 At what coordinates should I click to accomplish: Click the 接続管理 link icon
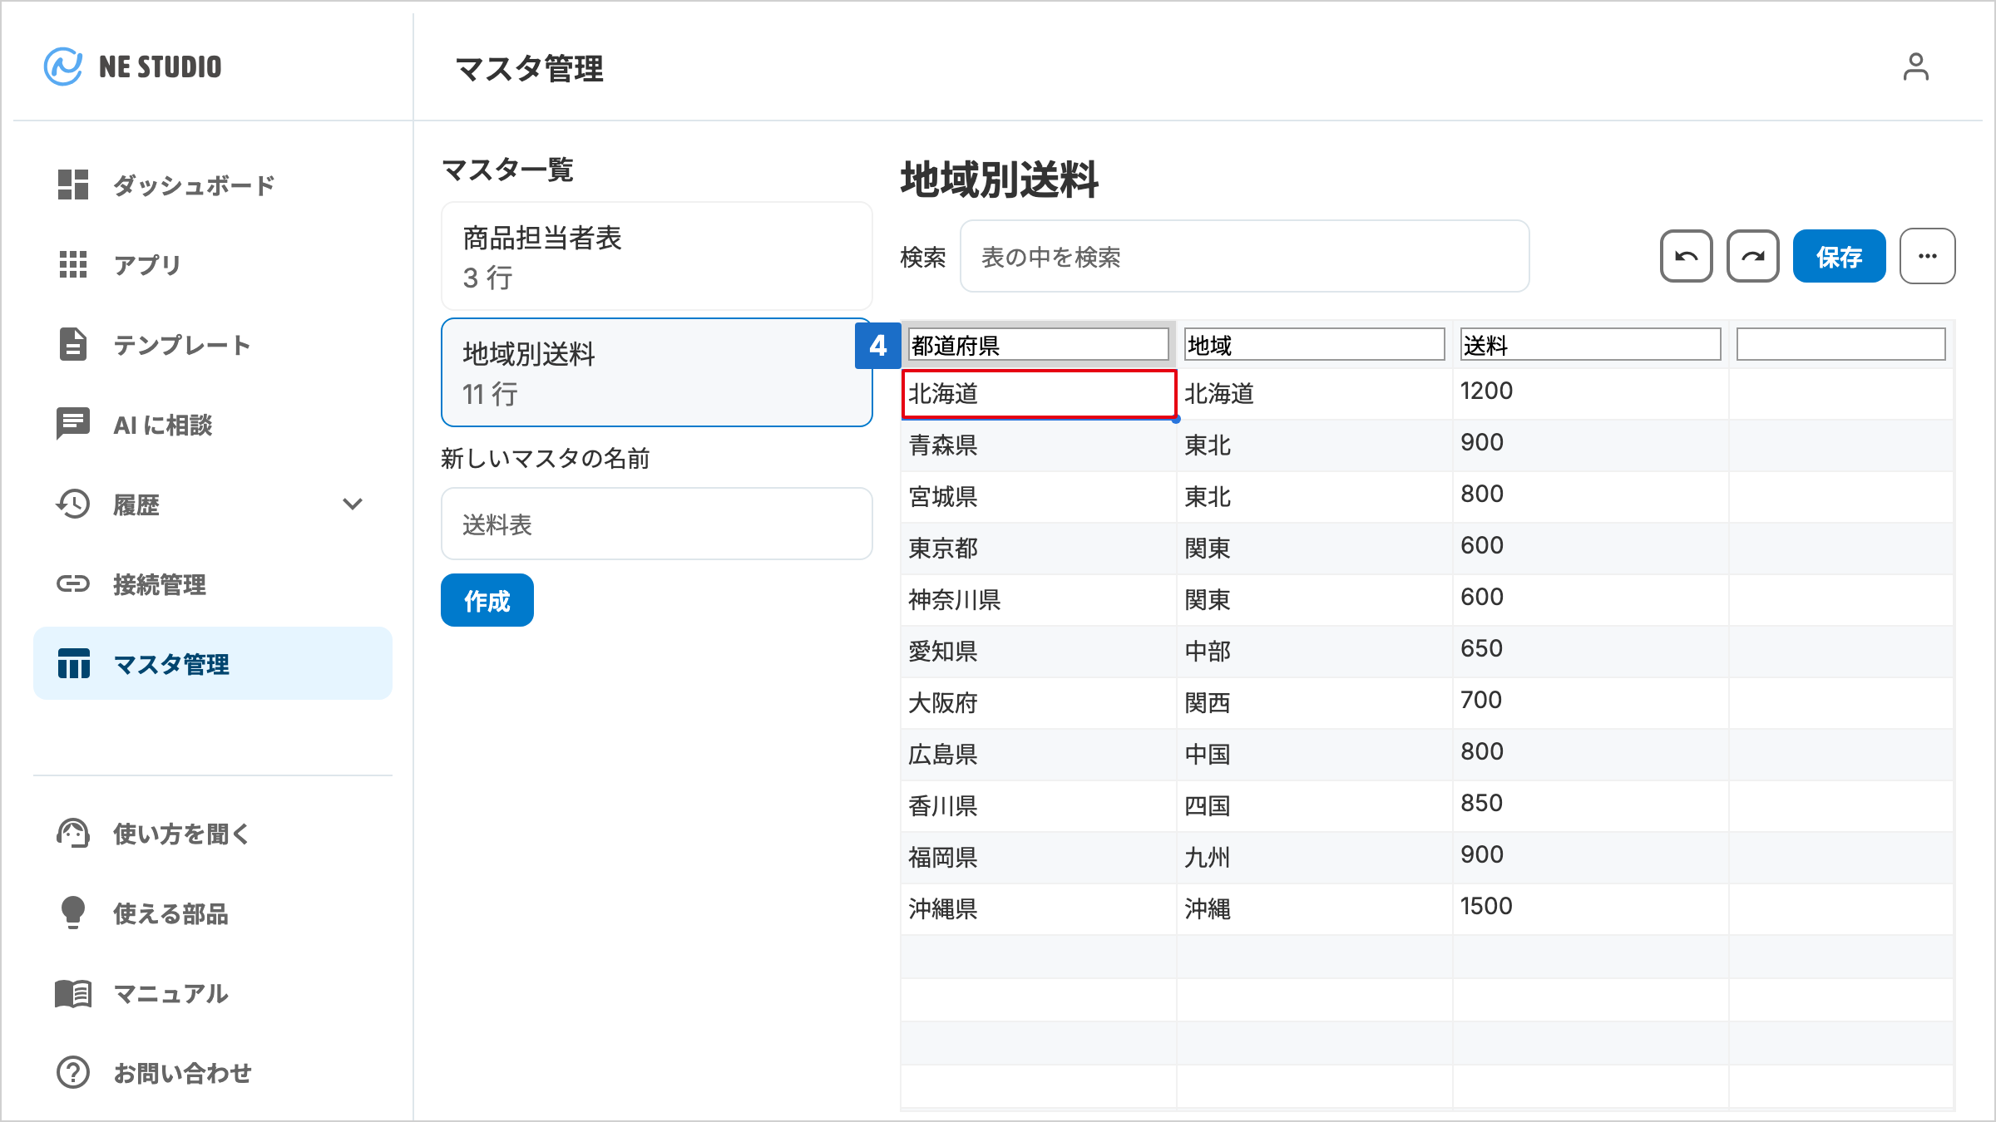point(73,583)
